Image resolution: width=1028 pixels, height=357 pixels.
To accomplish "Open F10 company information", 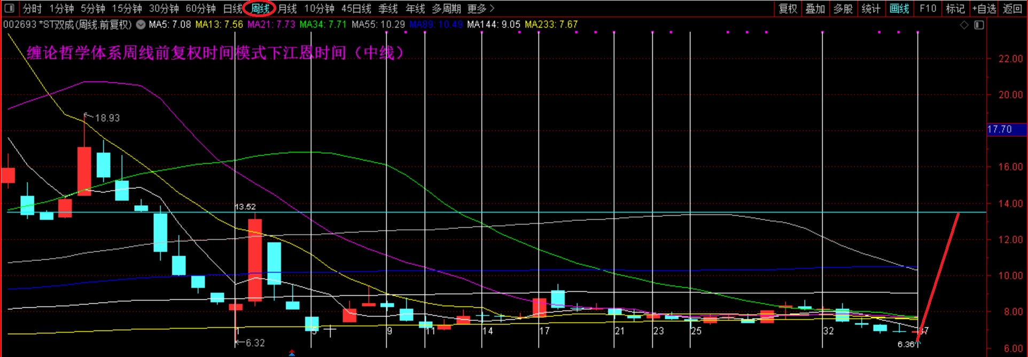I will point(928,9).
